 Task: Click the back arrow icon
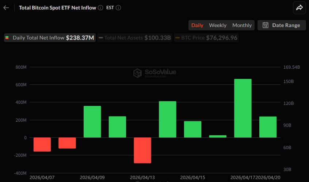pos(6,8)
